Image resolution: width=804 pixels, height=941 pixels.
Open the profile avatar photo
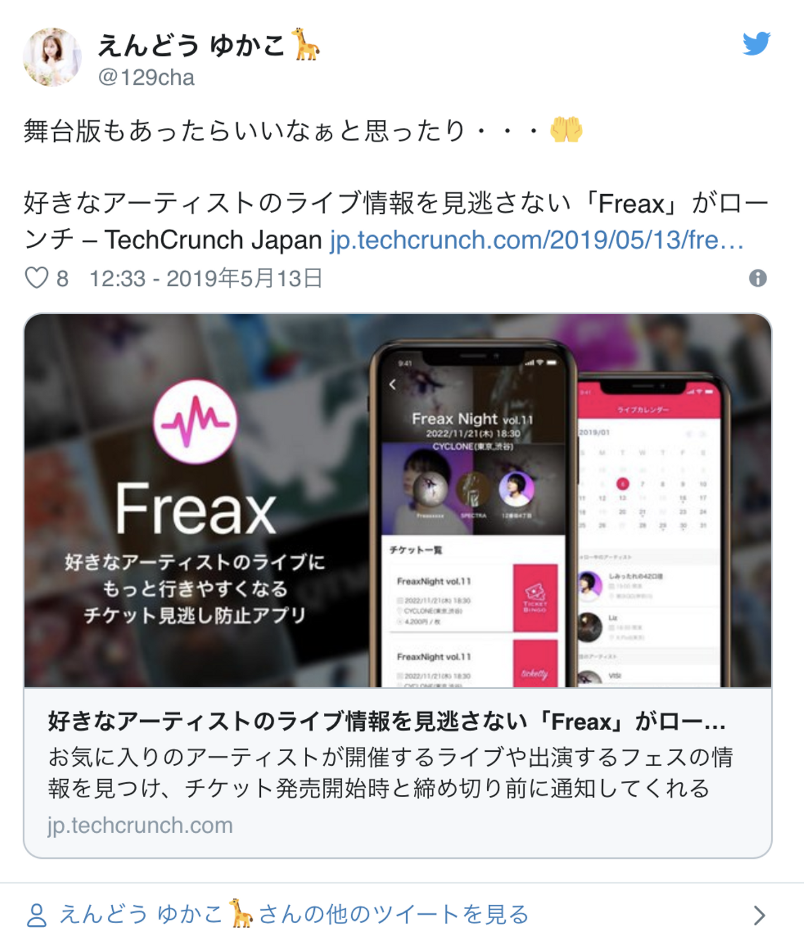[52, 57]
